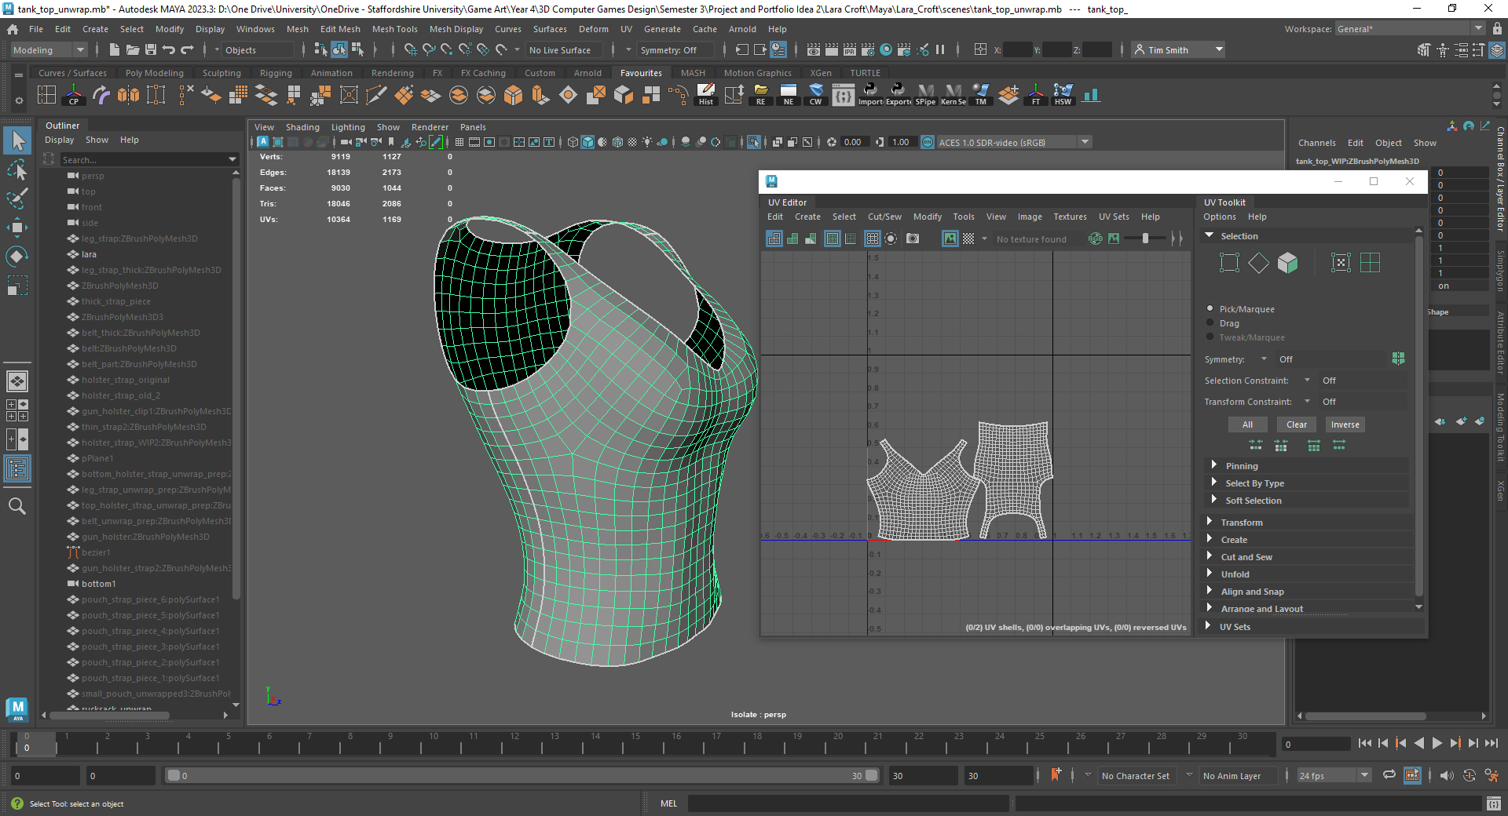The image size is (1508, 816).
Task: Click the new scene file icon
Action: tap(115, 49)
